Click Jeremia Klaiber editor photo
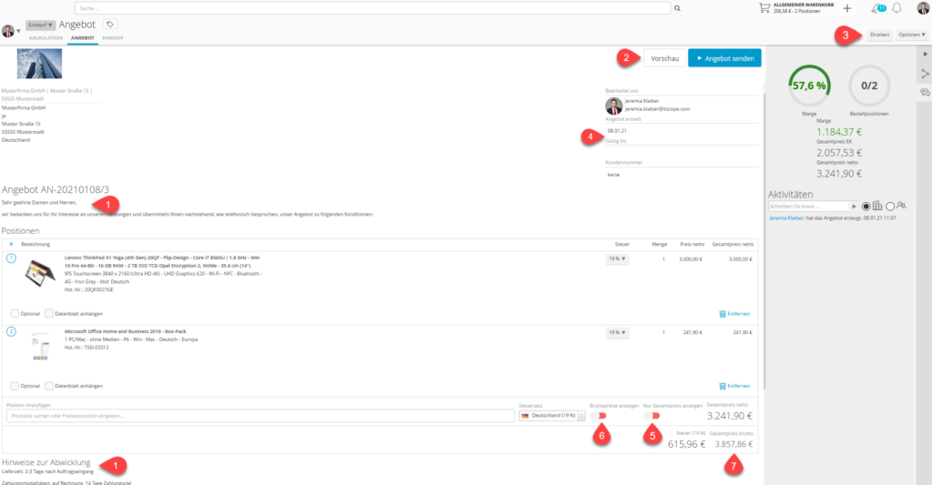The height and width of the screenshot is (485, 932). 614,106
